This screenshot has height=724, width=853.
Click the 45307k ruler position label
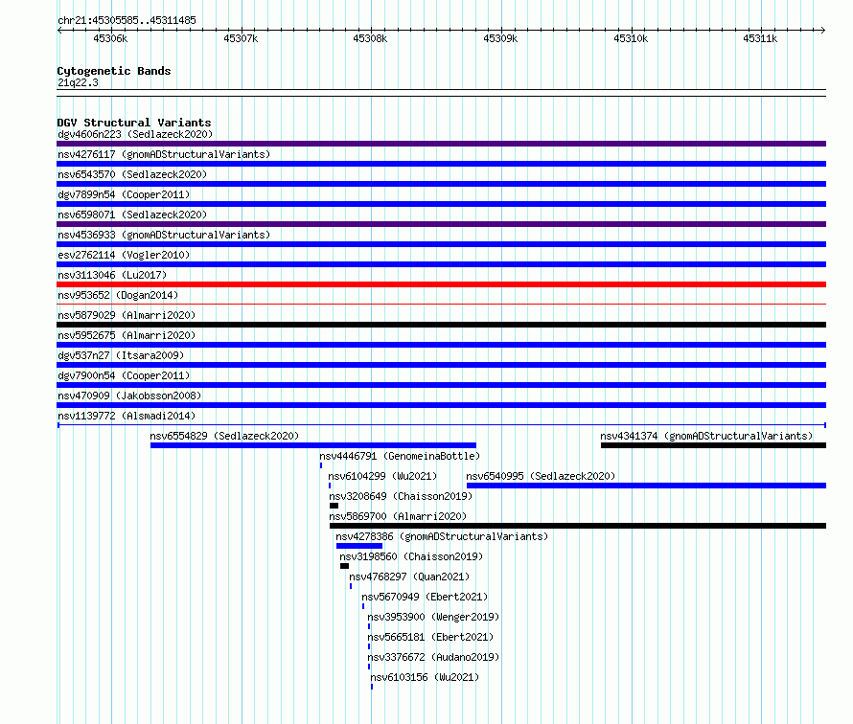click(x=241, y=39)
